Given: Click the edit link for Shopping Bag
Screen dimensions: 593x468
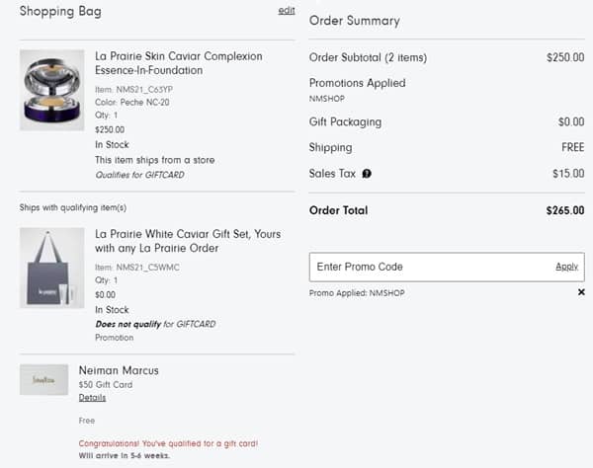Looking at the screenshot, I should [287, 10].
